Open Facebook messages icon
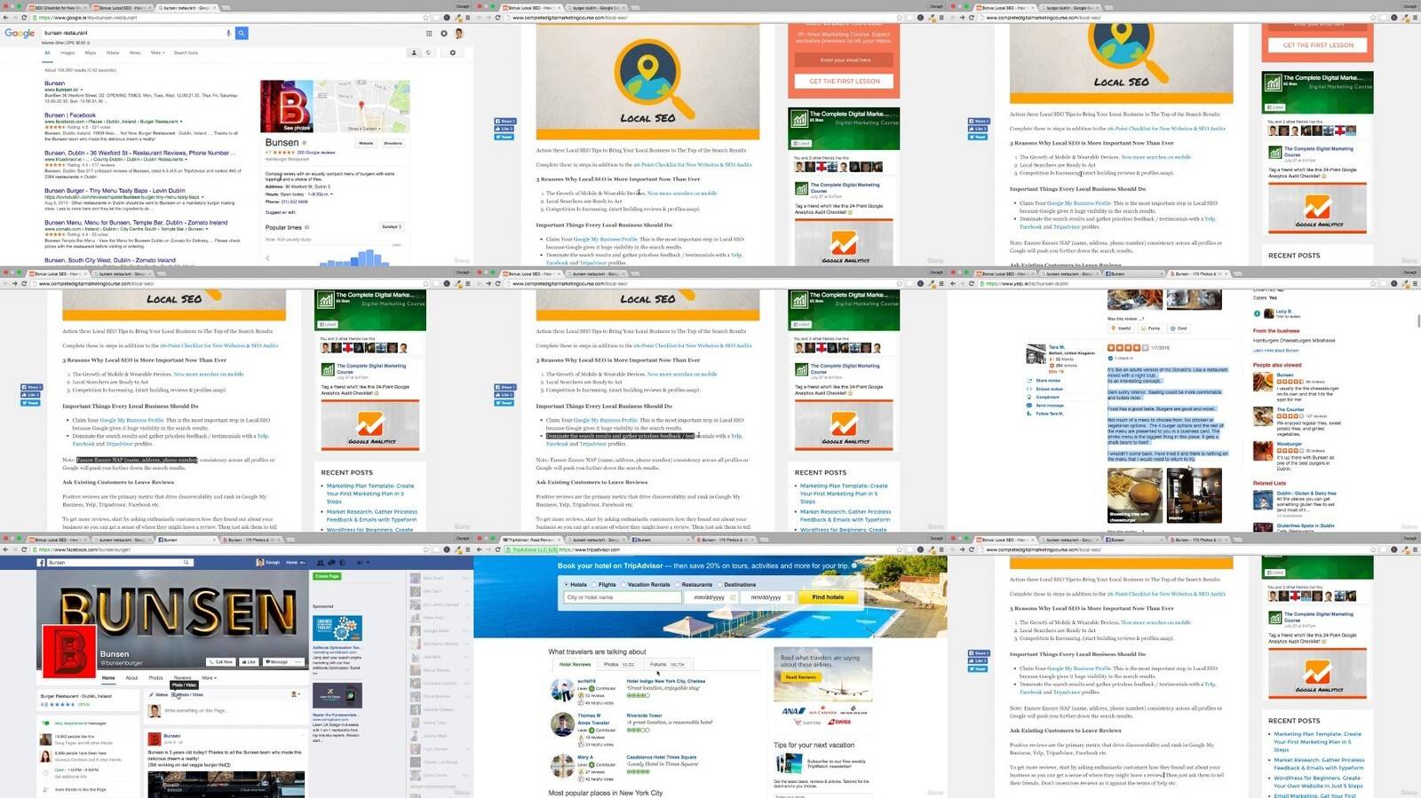The height and width of the screenshot is (798, 1421). (x=331, y=563)
